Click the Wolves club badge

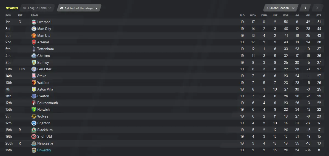tap(34, 116)
